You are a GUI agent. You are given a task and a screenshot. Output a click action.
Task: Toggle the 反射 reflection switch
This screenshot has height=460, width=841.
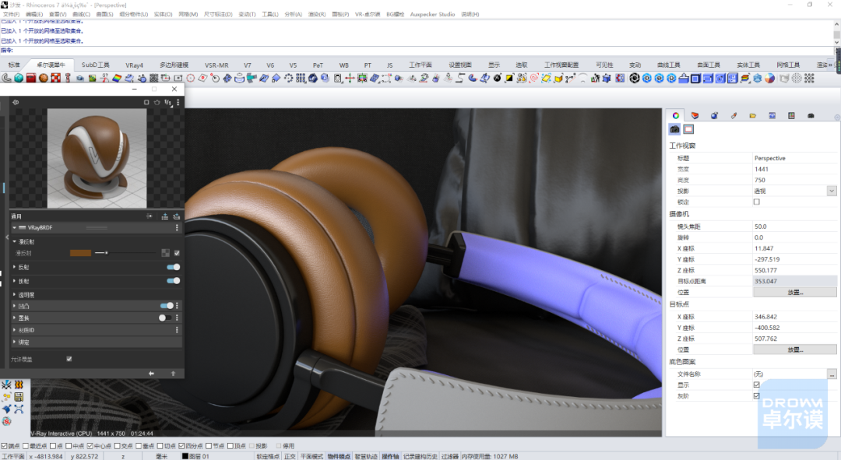(173, 267)
